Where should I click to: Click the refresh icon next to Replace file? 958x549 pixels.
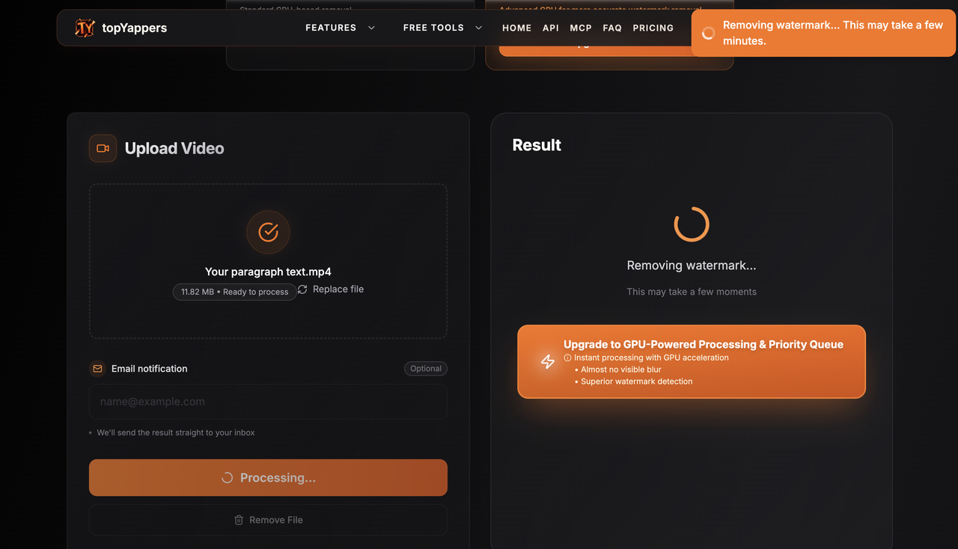302,289
